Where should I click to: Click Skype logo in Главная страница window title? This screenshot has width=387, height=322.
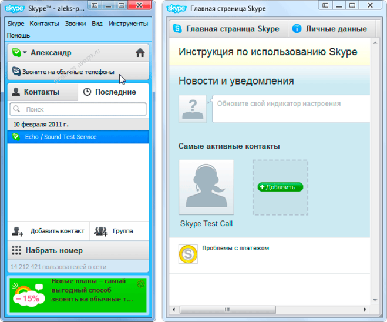click(x=176, y=8)
